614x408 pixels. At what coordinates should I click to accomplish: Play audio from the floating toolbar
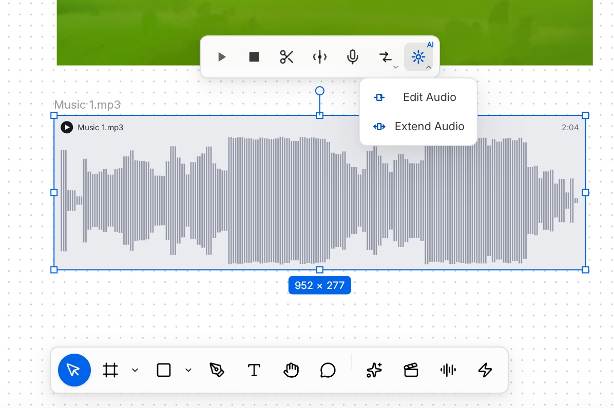222,57
